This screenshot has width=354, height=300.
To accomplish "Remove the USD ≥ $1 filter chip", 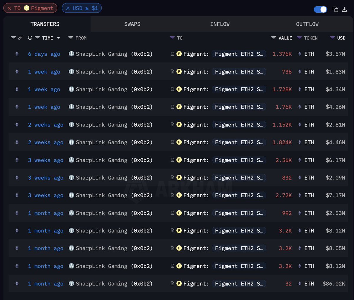I will [x=68, y=8].
